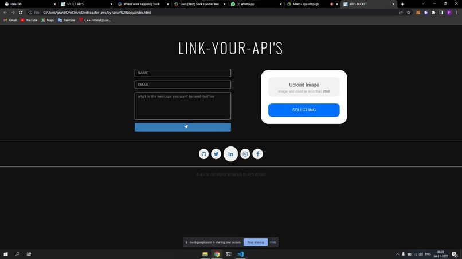Focus the NAME input field
The width and height of the screenshot is (462, 259).
(x=183, y=73)
